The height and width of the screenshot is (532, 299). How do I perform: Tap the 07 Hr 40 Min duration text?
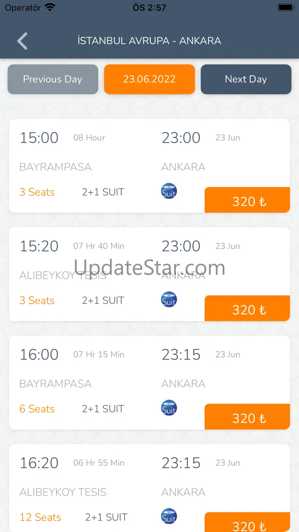(x=99, y=246)
